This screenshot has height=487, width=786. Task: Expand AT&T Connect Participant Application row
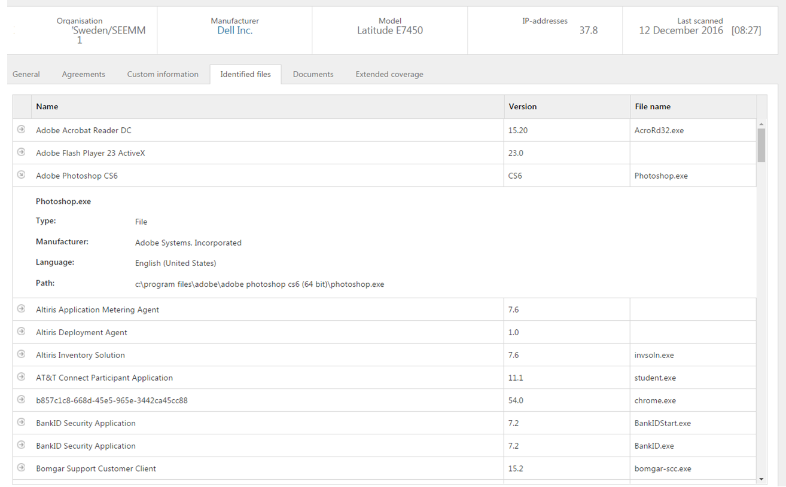(22, 376)
